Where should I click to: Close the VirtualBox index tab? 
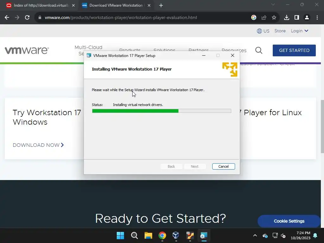click(73, 5)
